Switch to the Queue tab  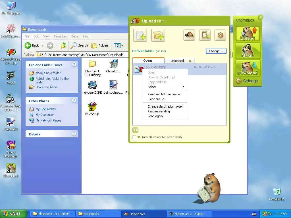tap(148, 60)
